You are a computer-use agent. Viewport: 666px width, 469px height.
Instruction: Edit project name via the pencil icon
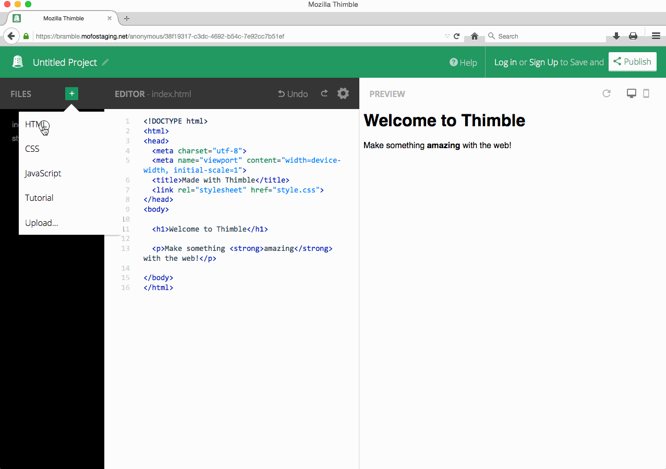point(105,62)
